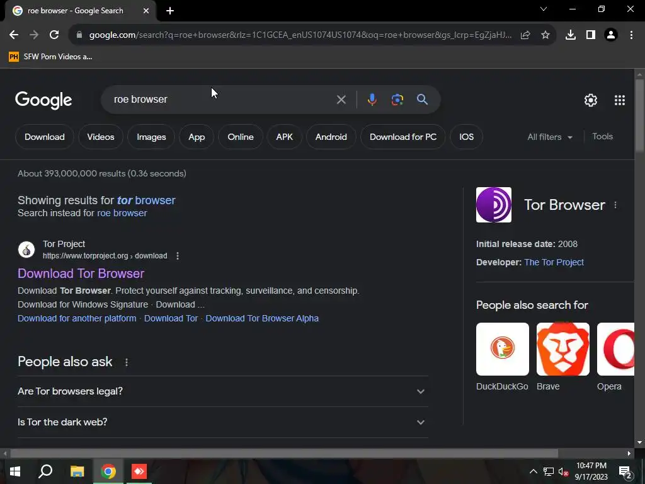Start voice search with the microphone
This screenshot has height=484, width=645.
point(372,100)
